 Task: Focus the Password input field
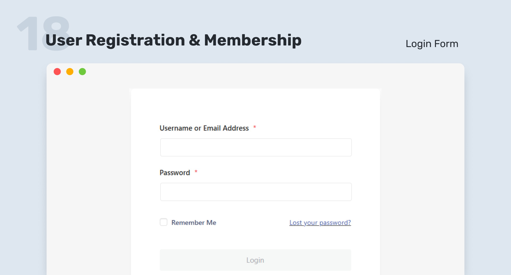point(256,192)
